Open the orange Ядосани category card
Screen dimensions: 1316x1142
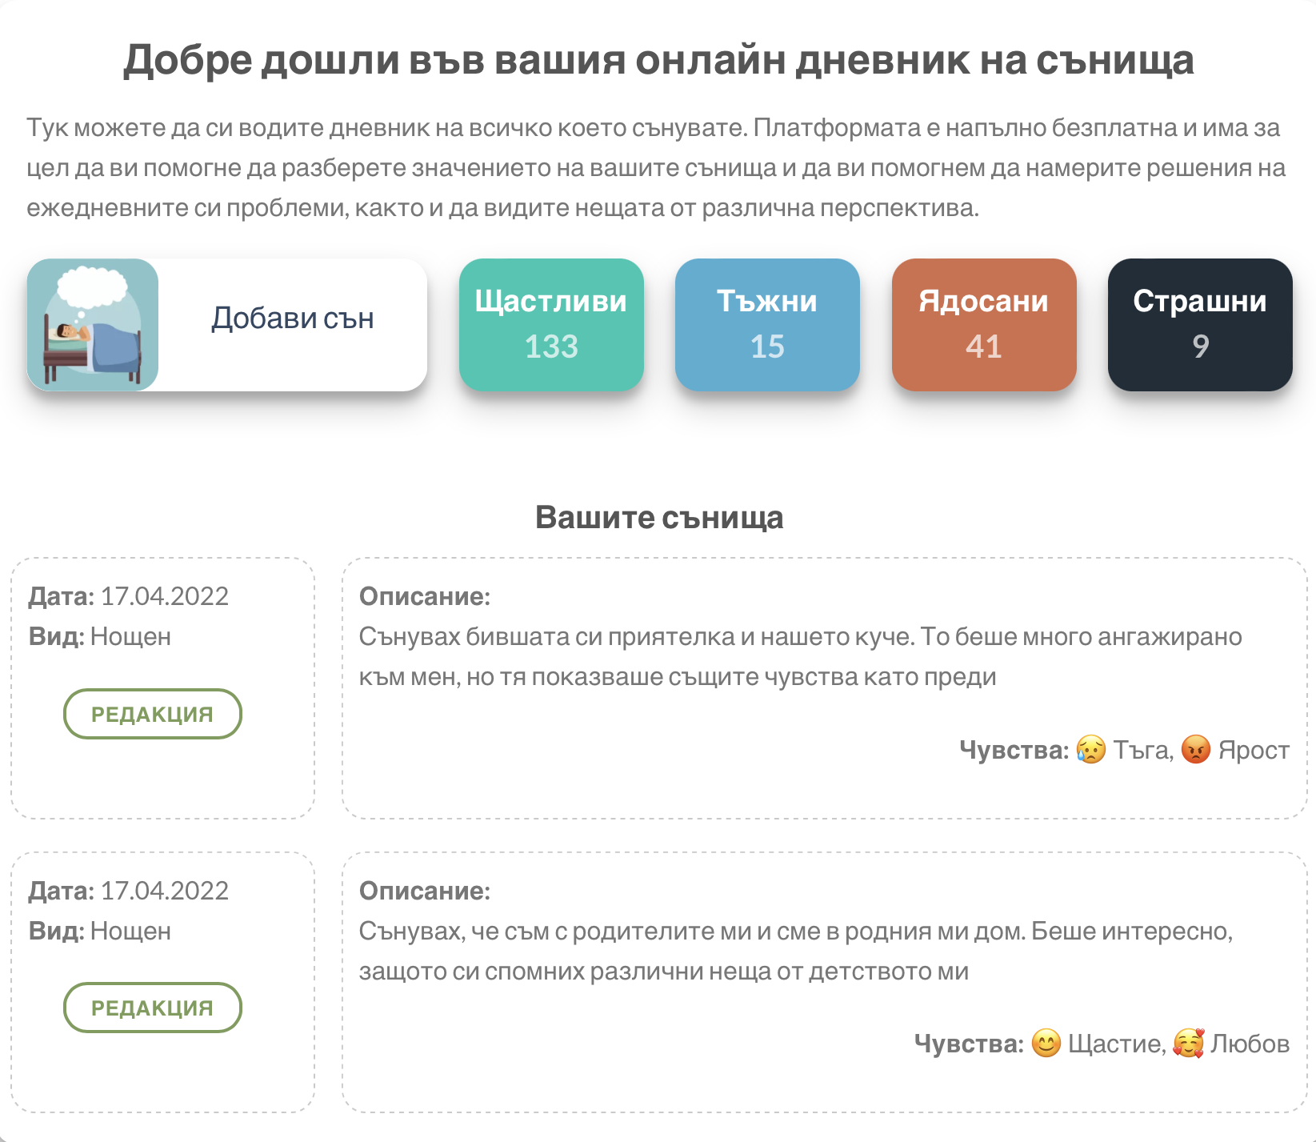[983, 325]
